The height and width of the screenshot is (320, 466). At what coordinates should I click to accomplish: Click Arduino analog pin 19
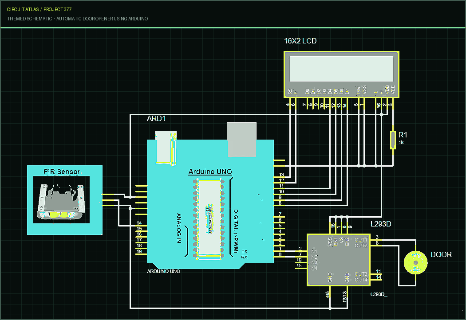(x=142, y=254)
